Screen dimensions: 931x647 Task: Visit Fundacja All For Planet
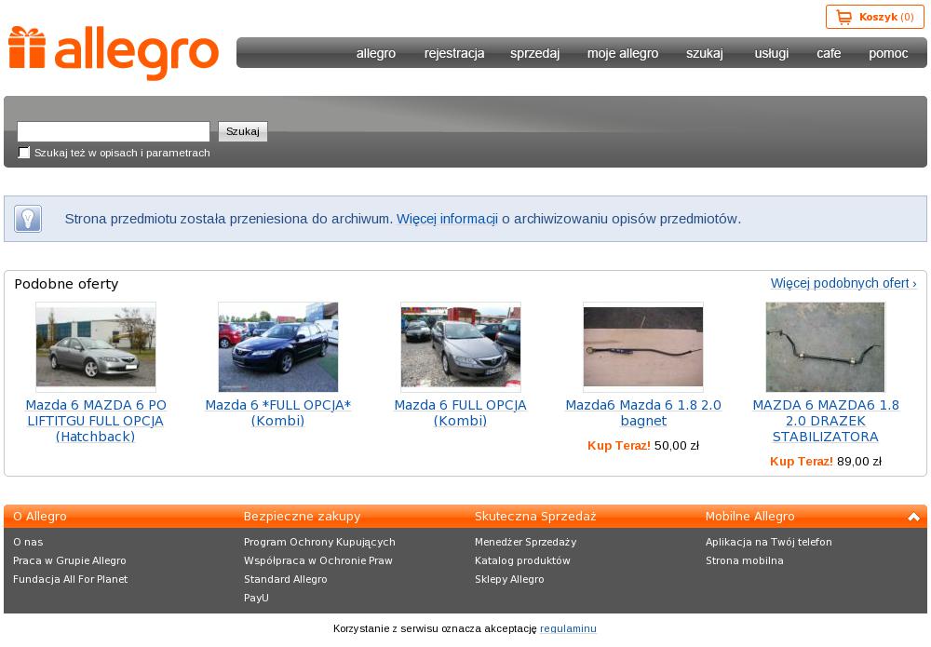pos(70,579)
